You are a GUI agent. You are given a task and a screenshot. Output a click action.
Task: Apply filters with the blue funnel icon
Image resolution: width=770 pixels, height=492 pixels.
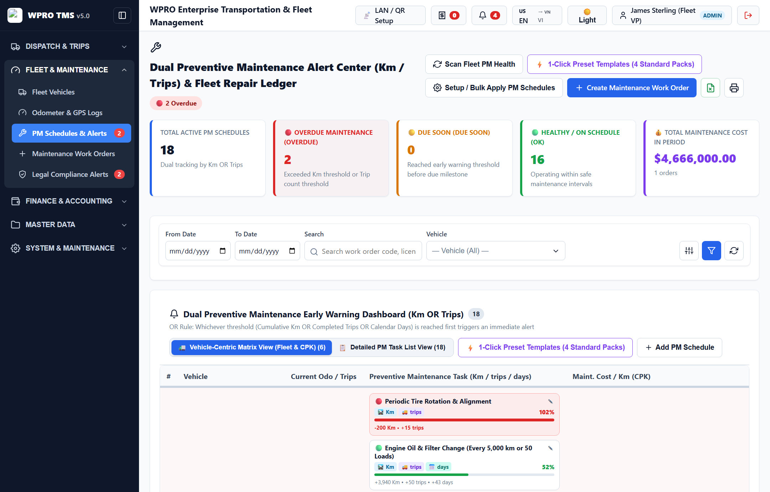[711, 251]
